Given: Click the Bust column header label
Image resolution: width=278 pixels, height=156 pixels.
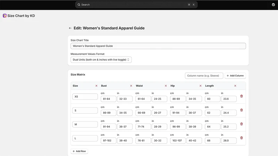Looking at the screenshot, I should 104,86.
